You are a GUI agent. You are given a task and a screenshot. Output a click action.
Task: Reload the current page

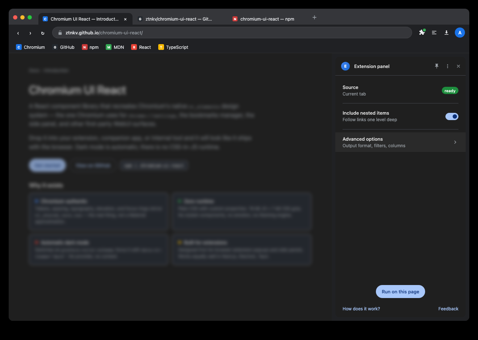coord(42,33)
